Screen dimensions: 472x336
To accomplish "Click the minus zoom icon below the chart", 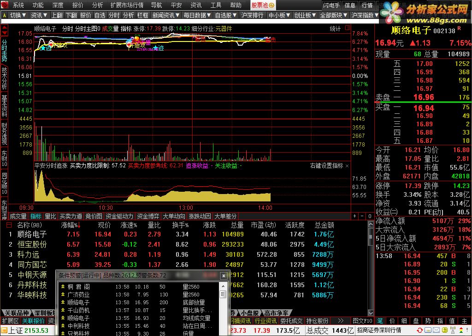I will pos(362,216).
